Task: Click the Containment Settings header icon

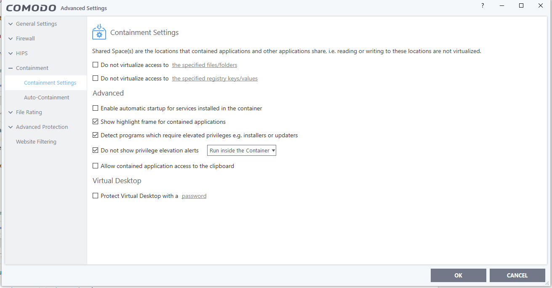Action: tap(99, 32)
